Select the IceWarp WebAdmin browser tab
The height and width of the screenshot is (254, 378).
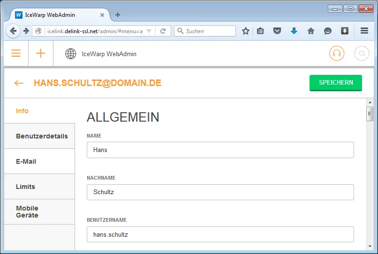60,15
